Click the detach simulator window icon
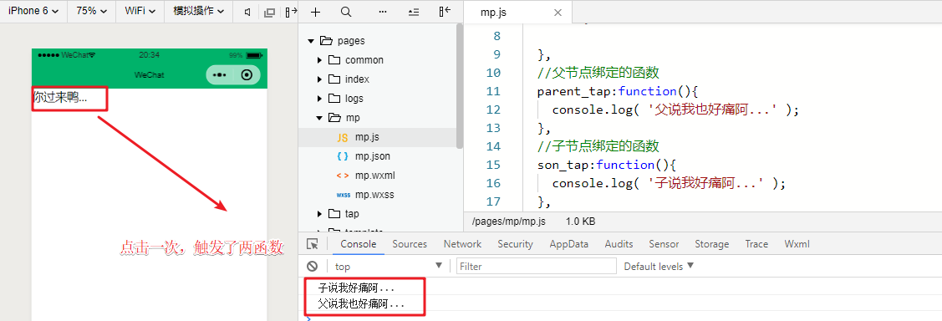Image resolution: width=942 pixels, height=321 pixels. click(270, 12)
